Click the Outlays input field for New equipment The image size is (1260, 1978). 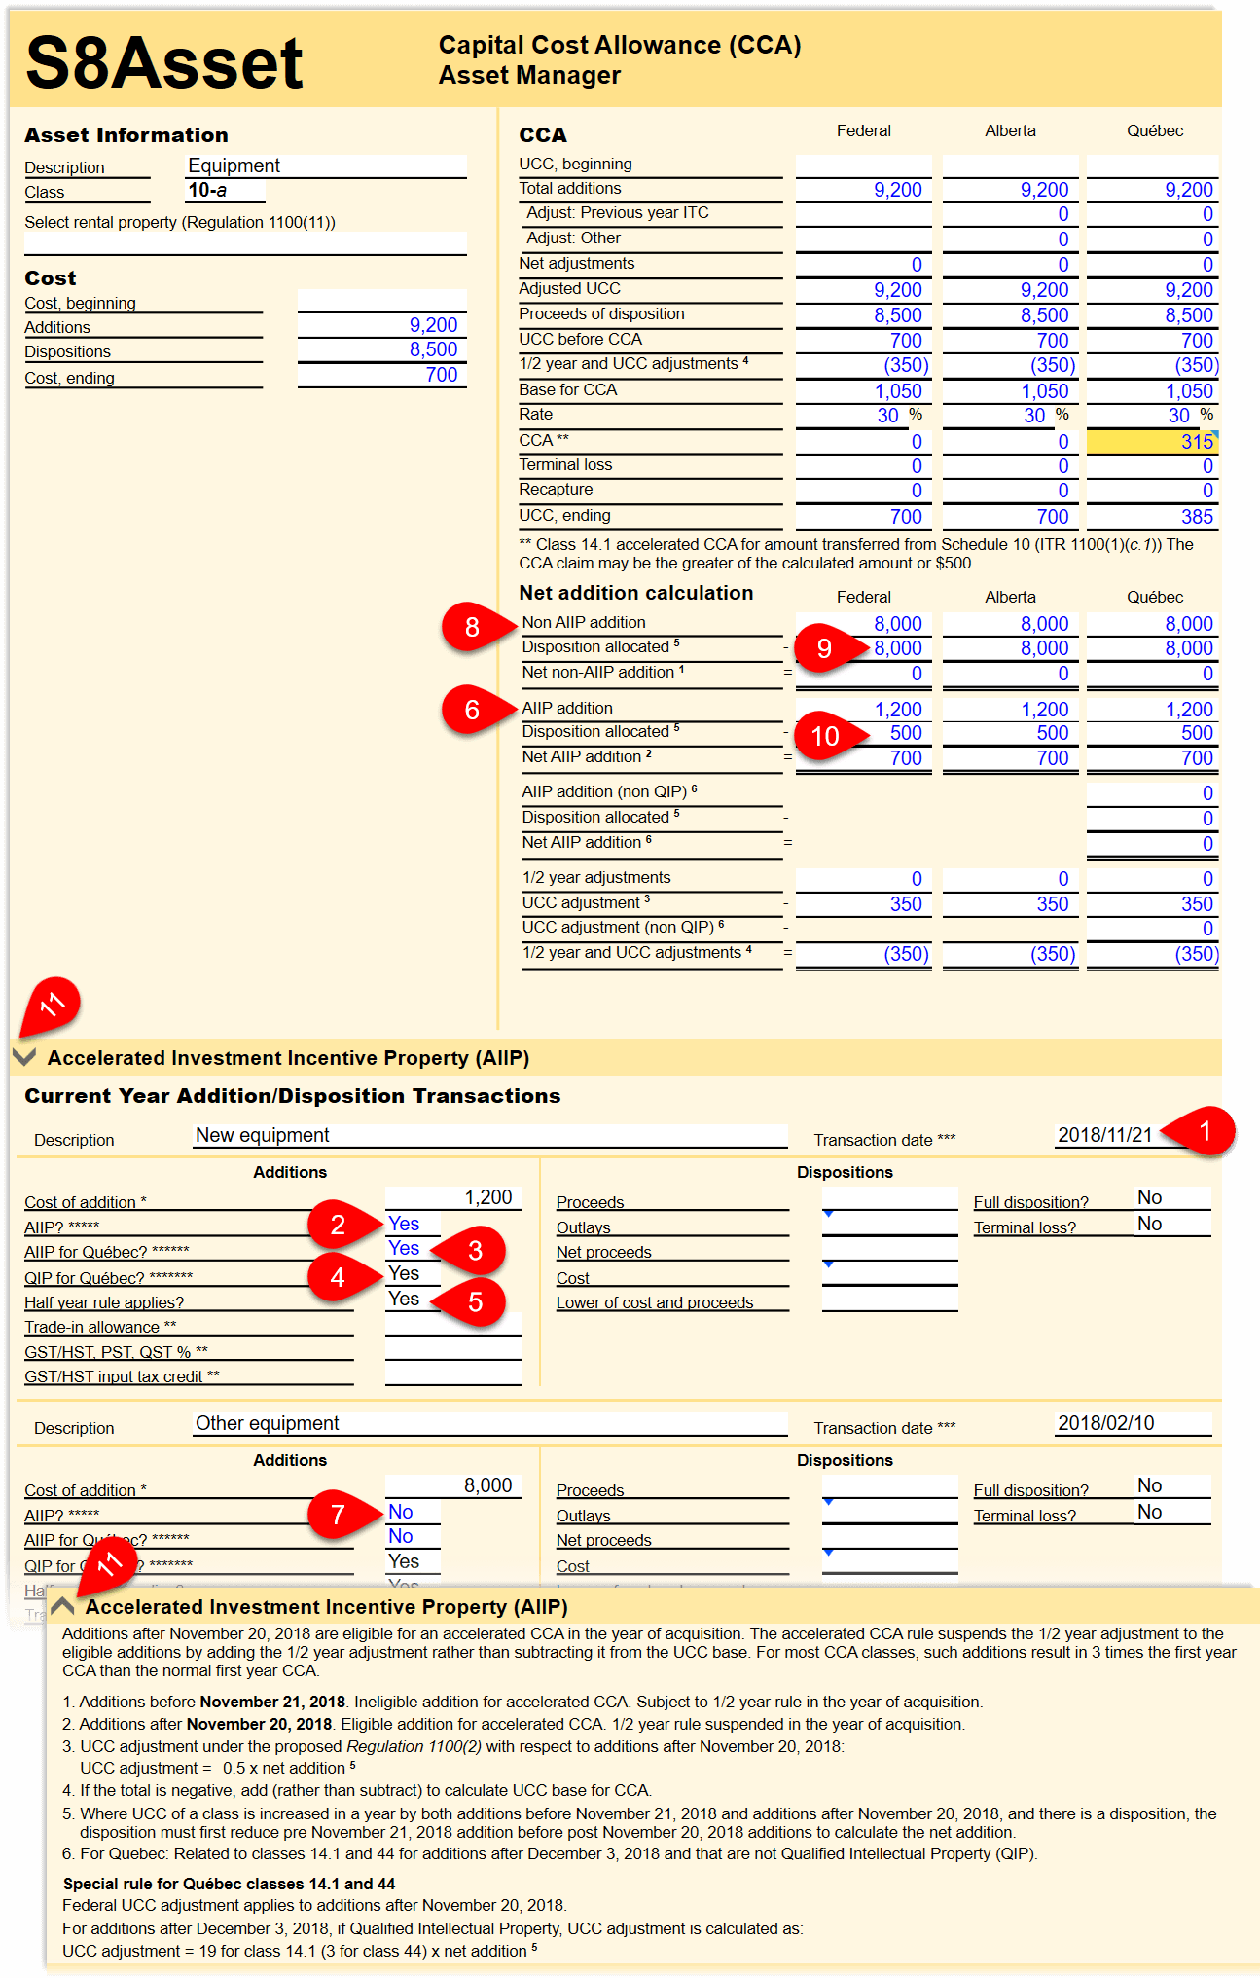(x=889, y=1224)
